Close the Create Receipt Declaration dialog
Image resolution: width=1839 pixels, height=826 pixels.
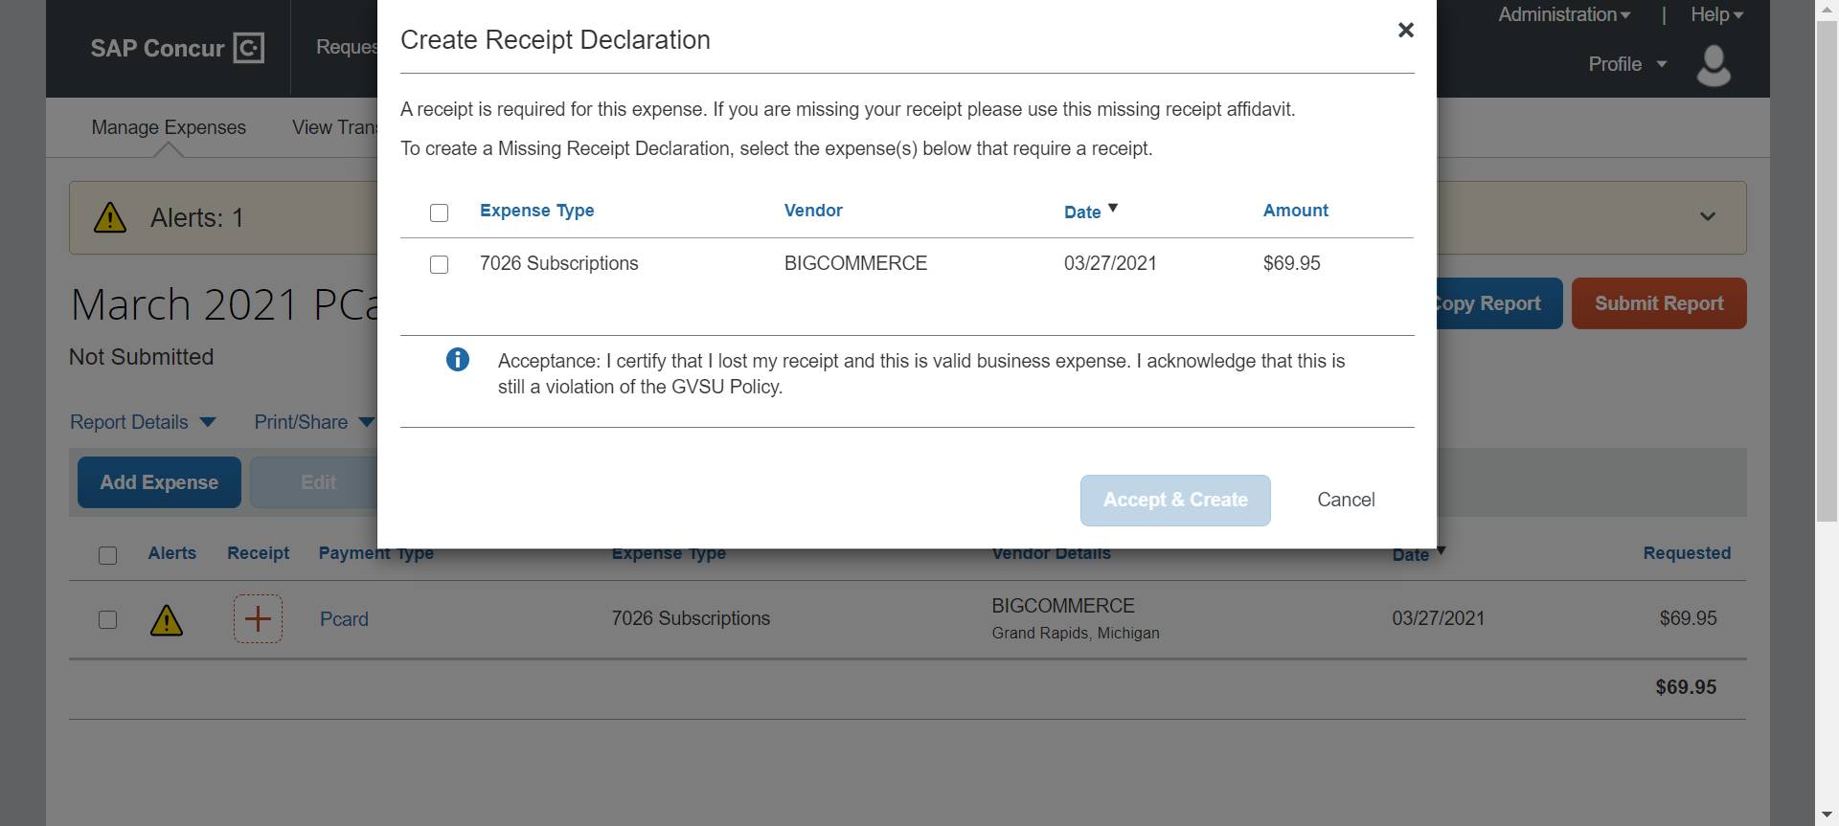(x=1405, y=31)
